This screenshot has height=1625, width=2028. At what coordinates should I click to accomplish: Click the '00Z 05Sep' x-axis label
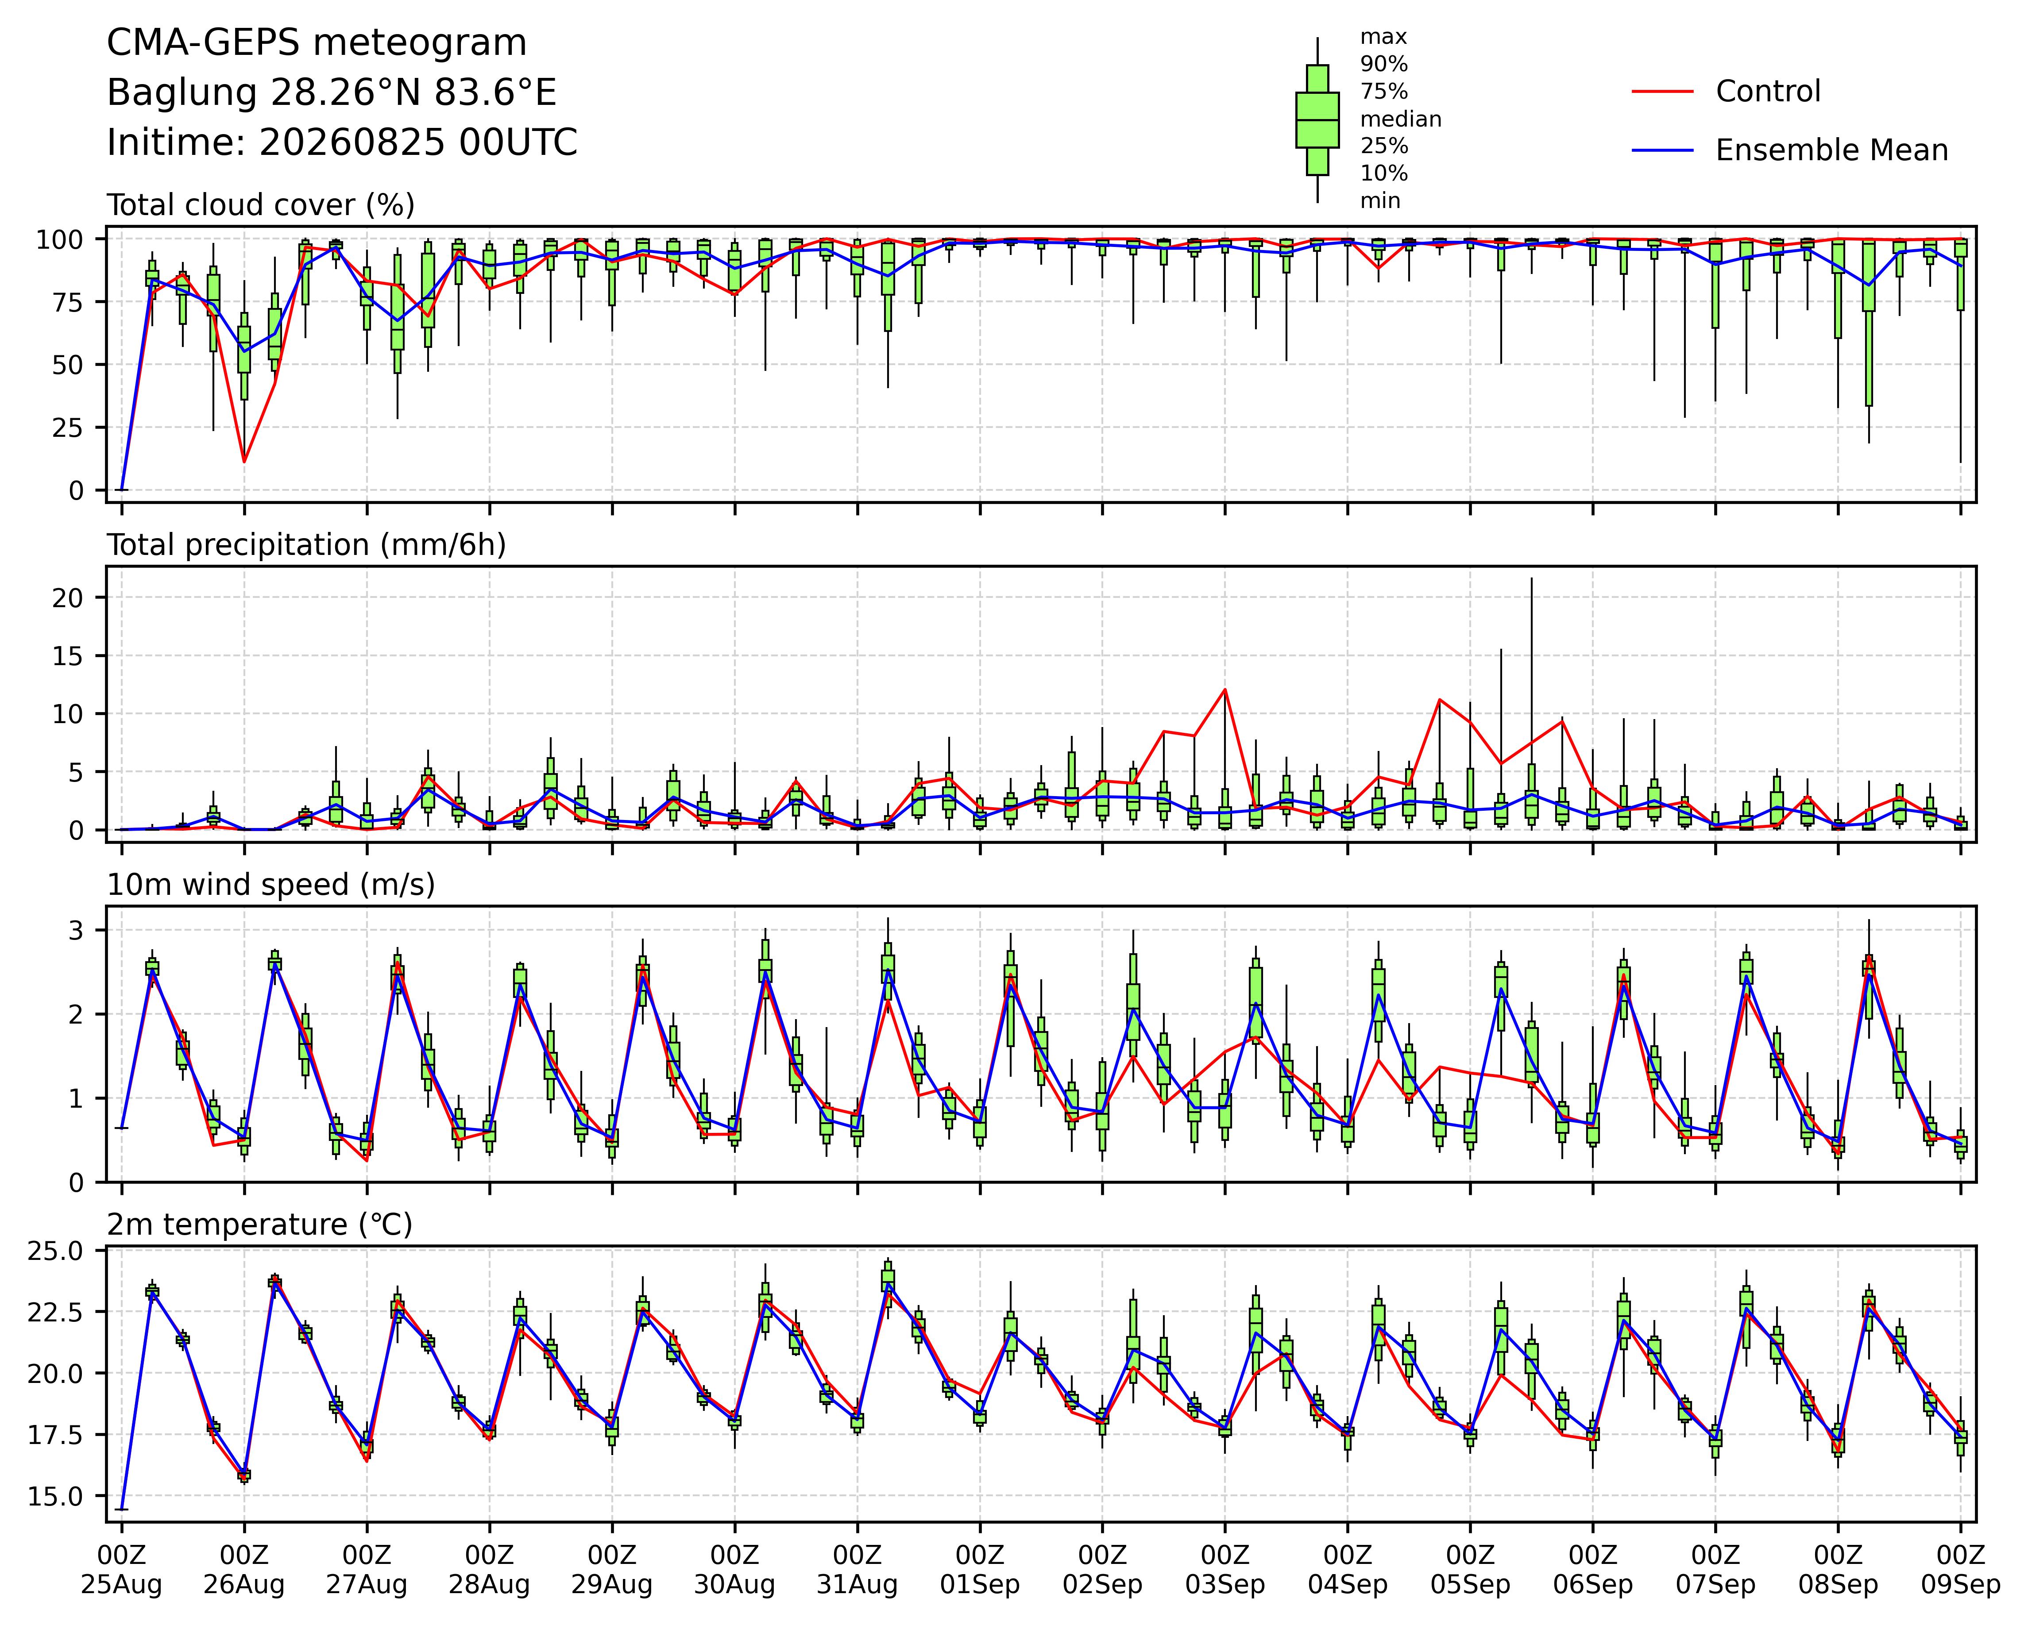(1470, 1570)
